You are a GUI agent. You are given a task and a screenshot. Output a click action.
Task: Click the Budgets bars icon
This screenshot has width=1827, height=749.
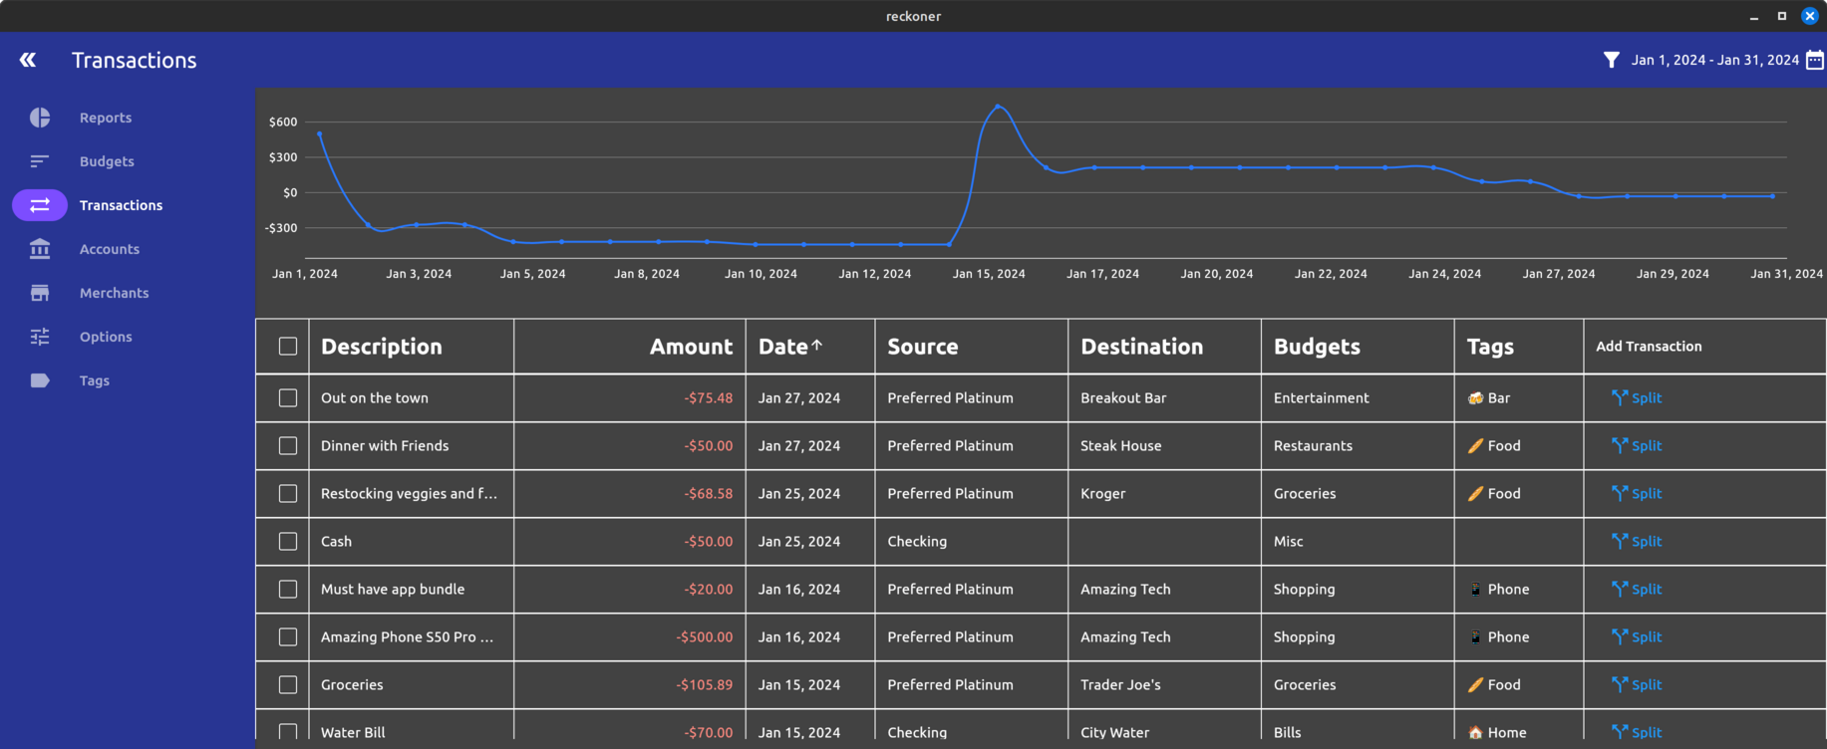pos(40,161)
